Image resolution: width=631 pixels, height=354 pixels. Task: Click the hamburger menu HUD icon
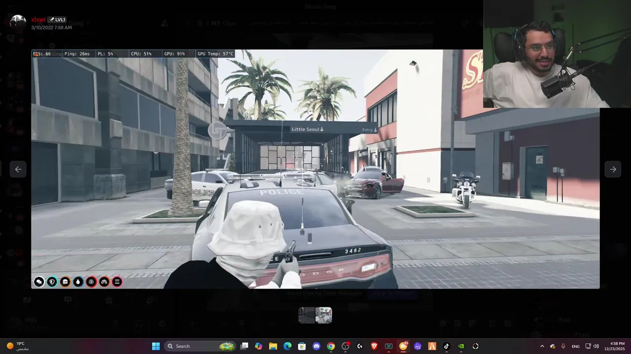pyautogui.click(x=117, y=282)
